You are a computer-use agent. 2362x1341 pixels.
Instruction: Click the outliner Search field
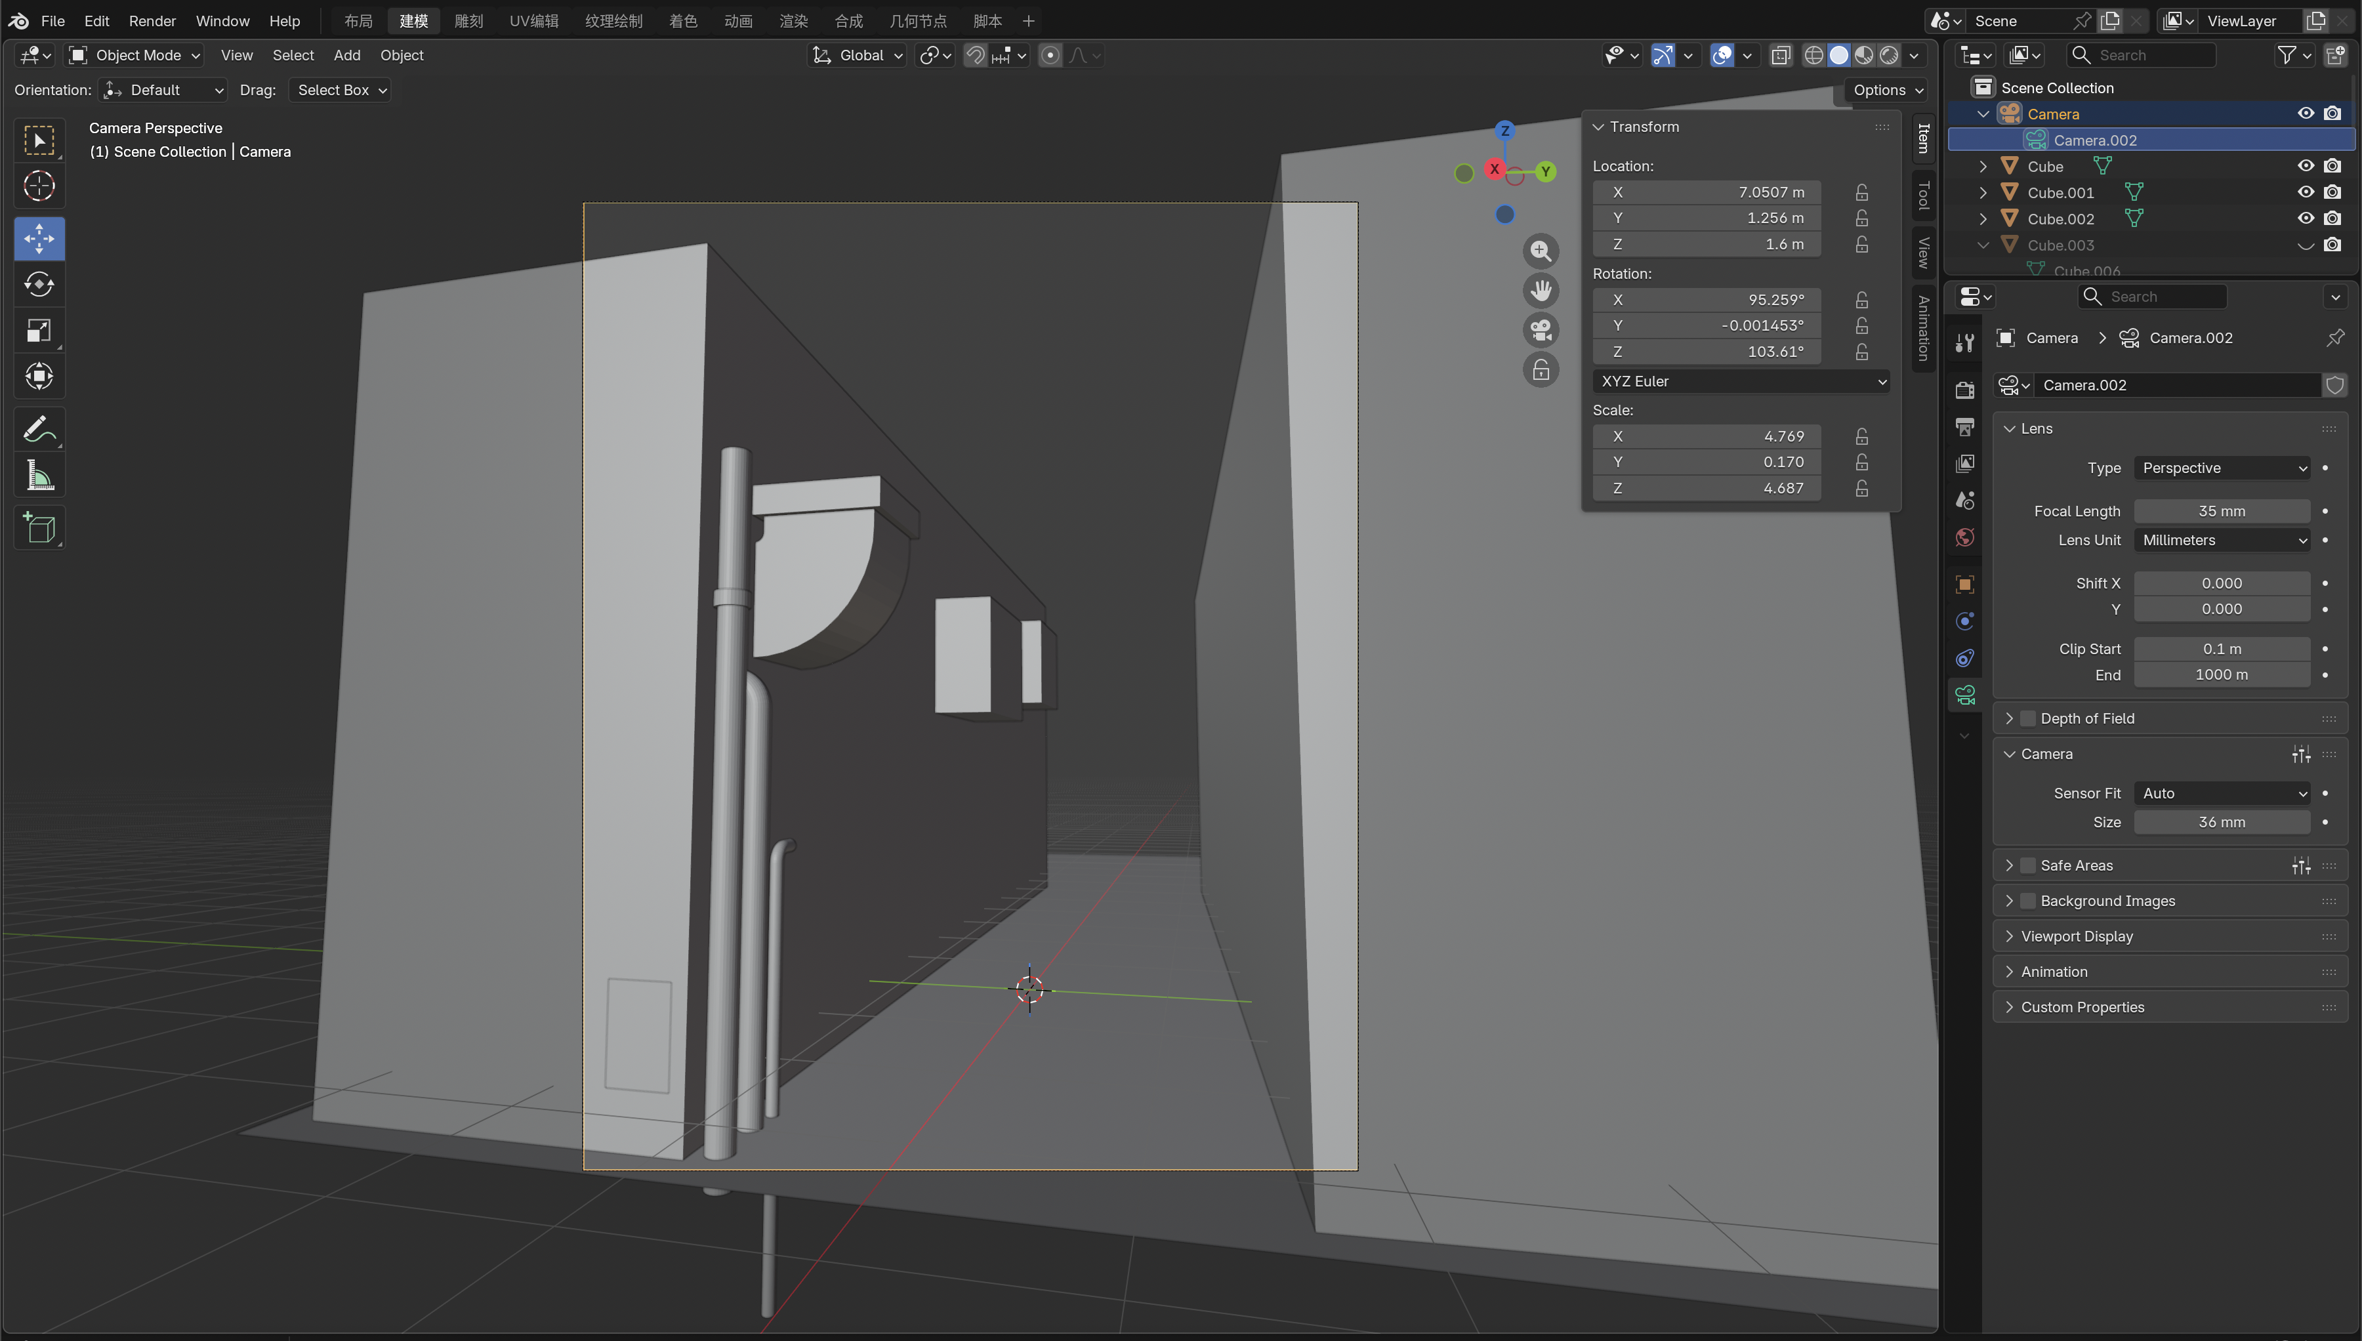tap(2140, 55)
